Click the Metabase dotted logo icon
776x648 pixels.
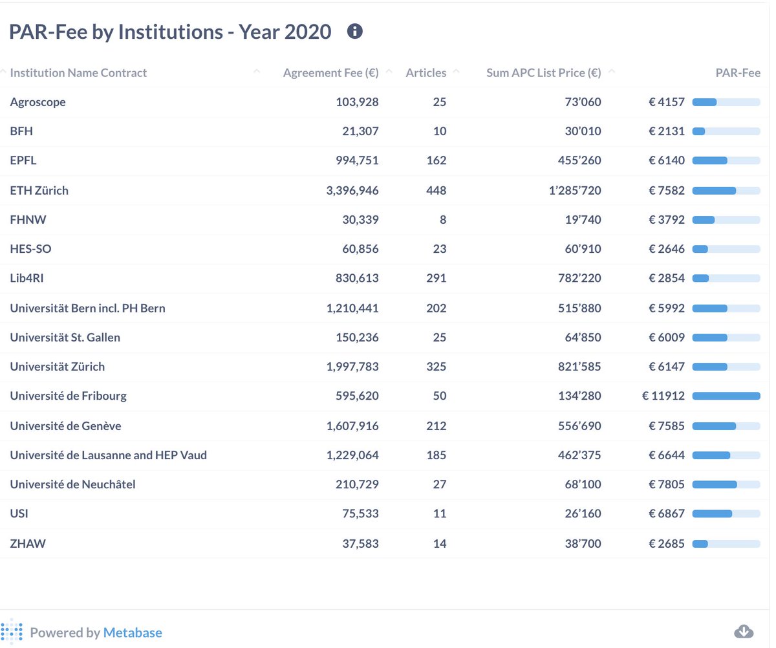coord(12,632)
